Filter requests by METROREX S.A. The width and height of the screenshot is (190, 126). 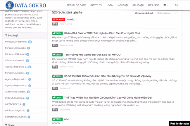13,104
